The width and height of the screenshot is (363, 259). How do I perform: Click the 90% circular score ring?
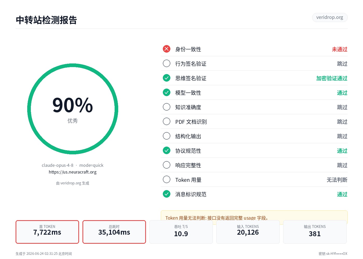click(x=73, y=109)
